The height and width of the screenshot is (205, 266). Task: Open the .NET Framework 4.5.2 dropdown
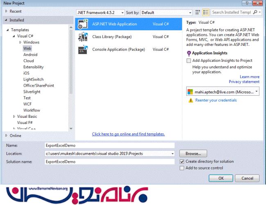pos(100,13)
